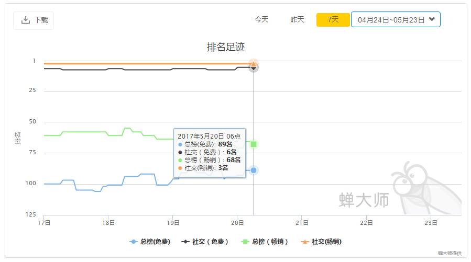This screenshot has width=471, height=262.
Task: Click the 17日 x-axis label
Action: (x=44, y=223)
